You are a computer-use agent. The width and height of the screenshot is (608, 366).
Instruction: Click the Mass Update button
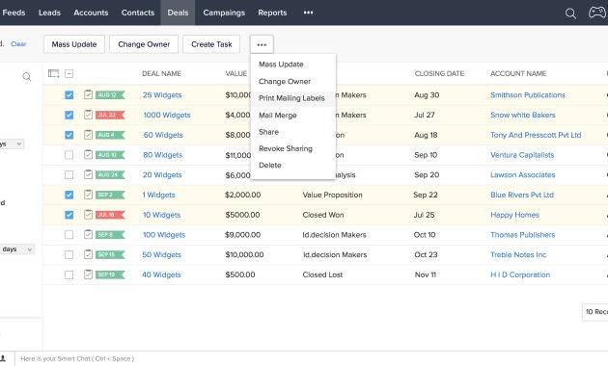point(74,44)
